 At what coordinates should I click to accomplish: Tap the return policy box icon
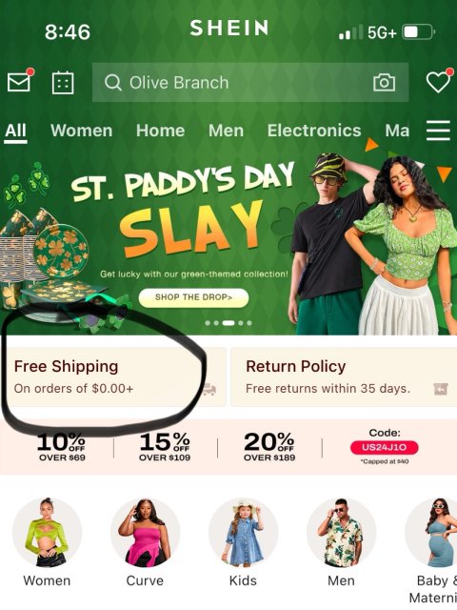[x=441, y=389]
